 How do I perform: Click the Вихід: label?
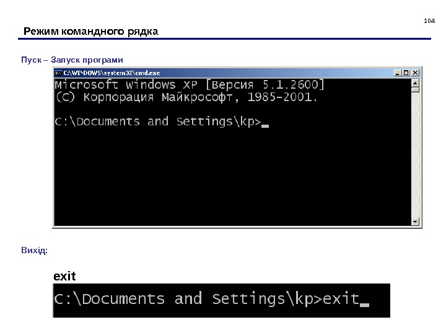coord(35,250)
